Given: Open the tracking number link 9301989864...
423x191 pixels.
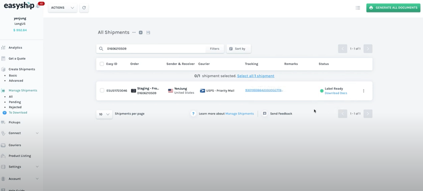Looking at the screenshot, I should (264, 90).
